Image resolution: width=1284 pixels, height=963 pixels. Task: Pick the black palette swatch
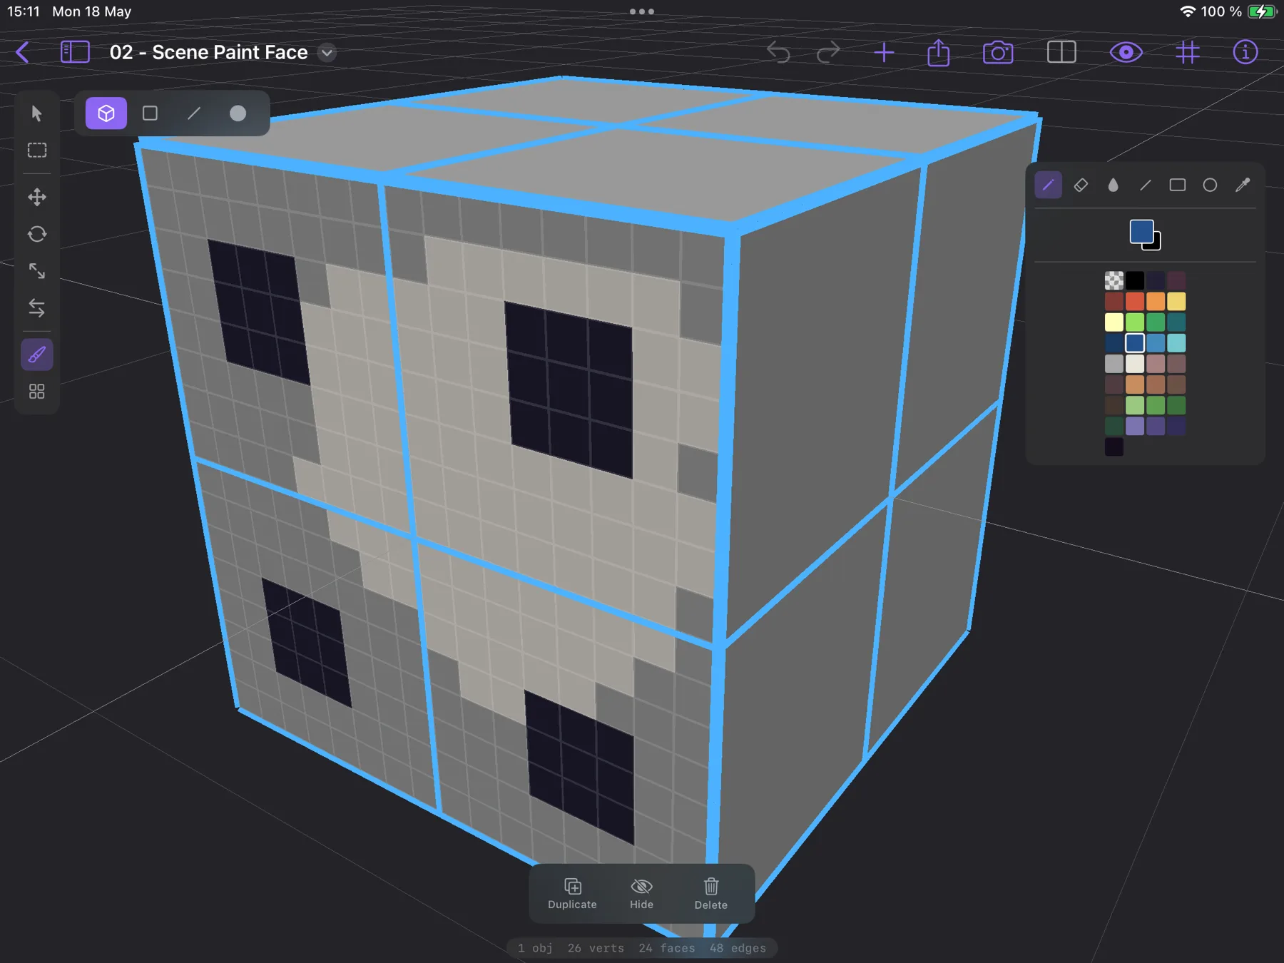pos(1135,280)
